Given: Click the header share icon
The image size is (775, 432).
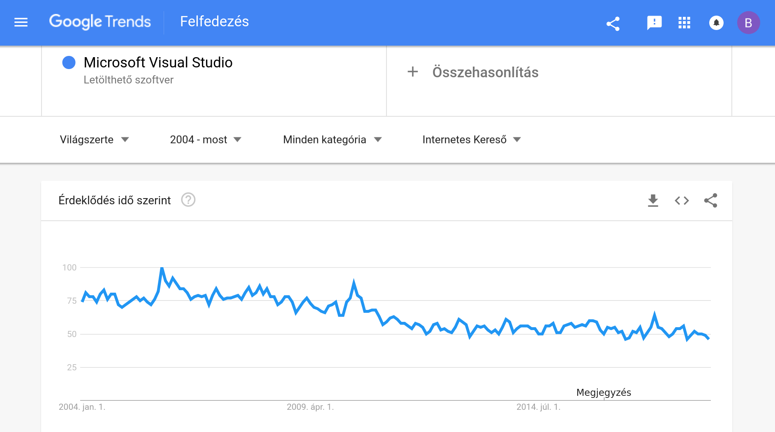Looking at the screenshot, I should [x=613, y=23].
